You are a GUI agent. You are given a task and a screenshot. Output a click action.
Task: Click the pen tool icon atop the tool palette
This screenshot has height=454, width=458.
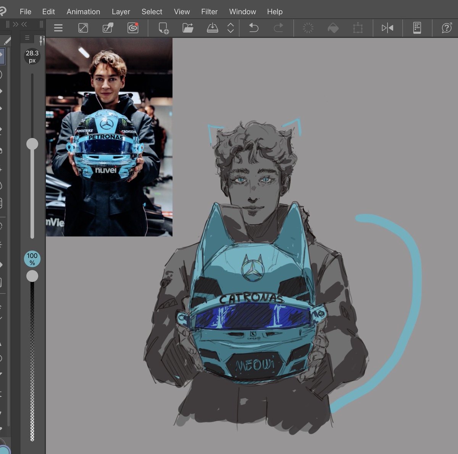tap(6, 41)
